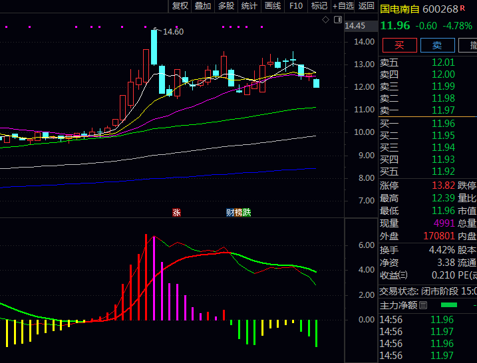Select the 画线 drawing tool
This screenshot has width=477, height=363.
click(x=273, y=6)
